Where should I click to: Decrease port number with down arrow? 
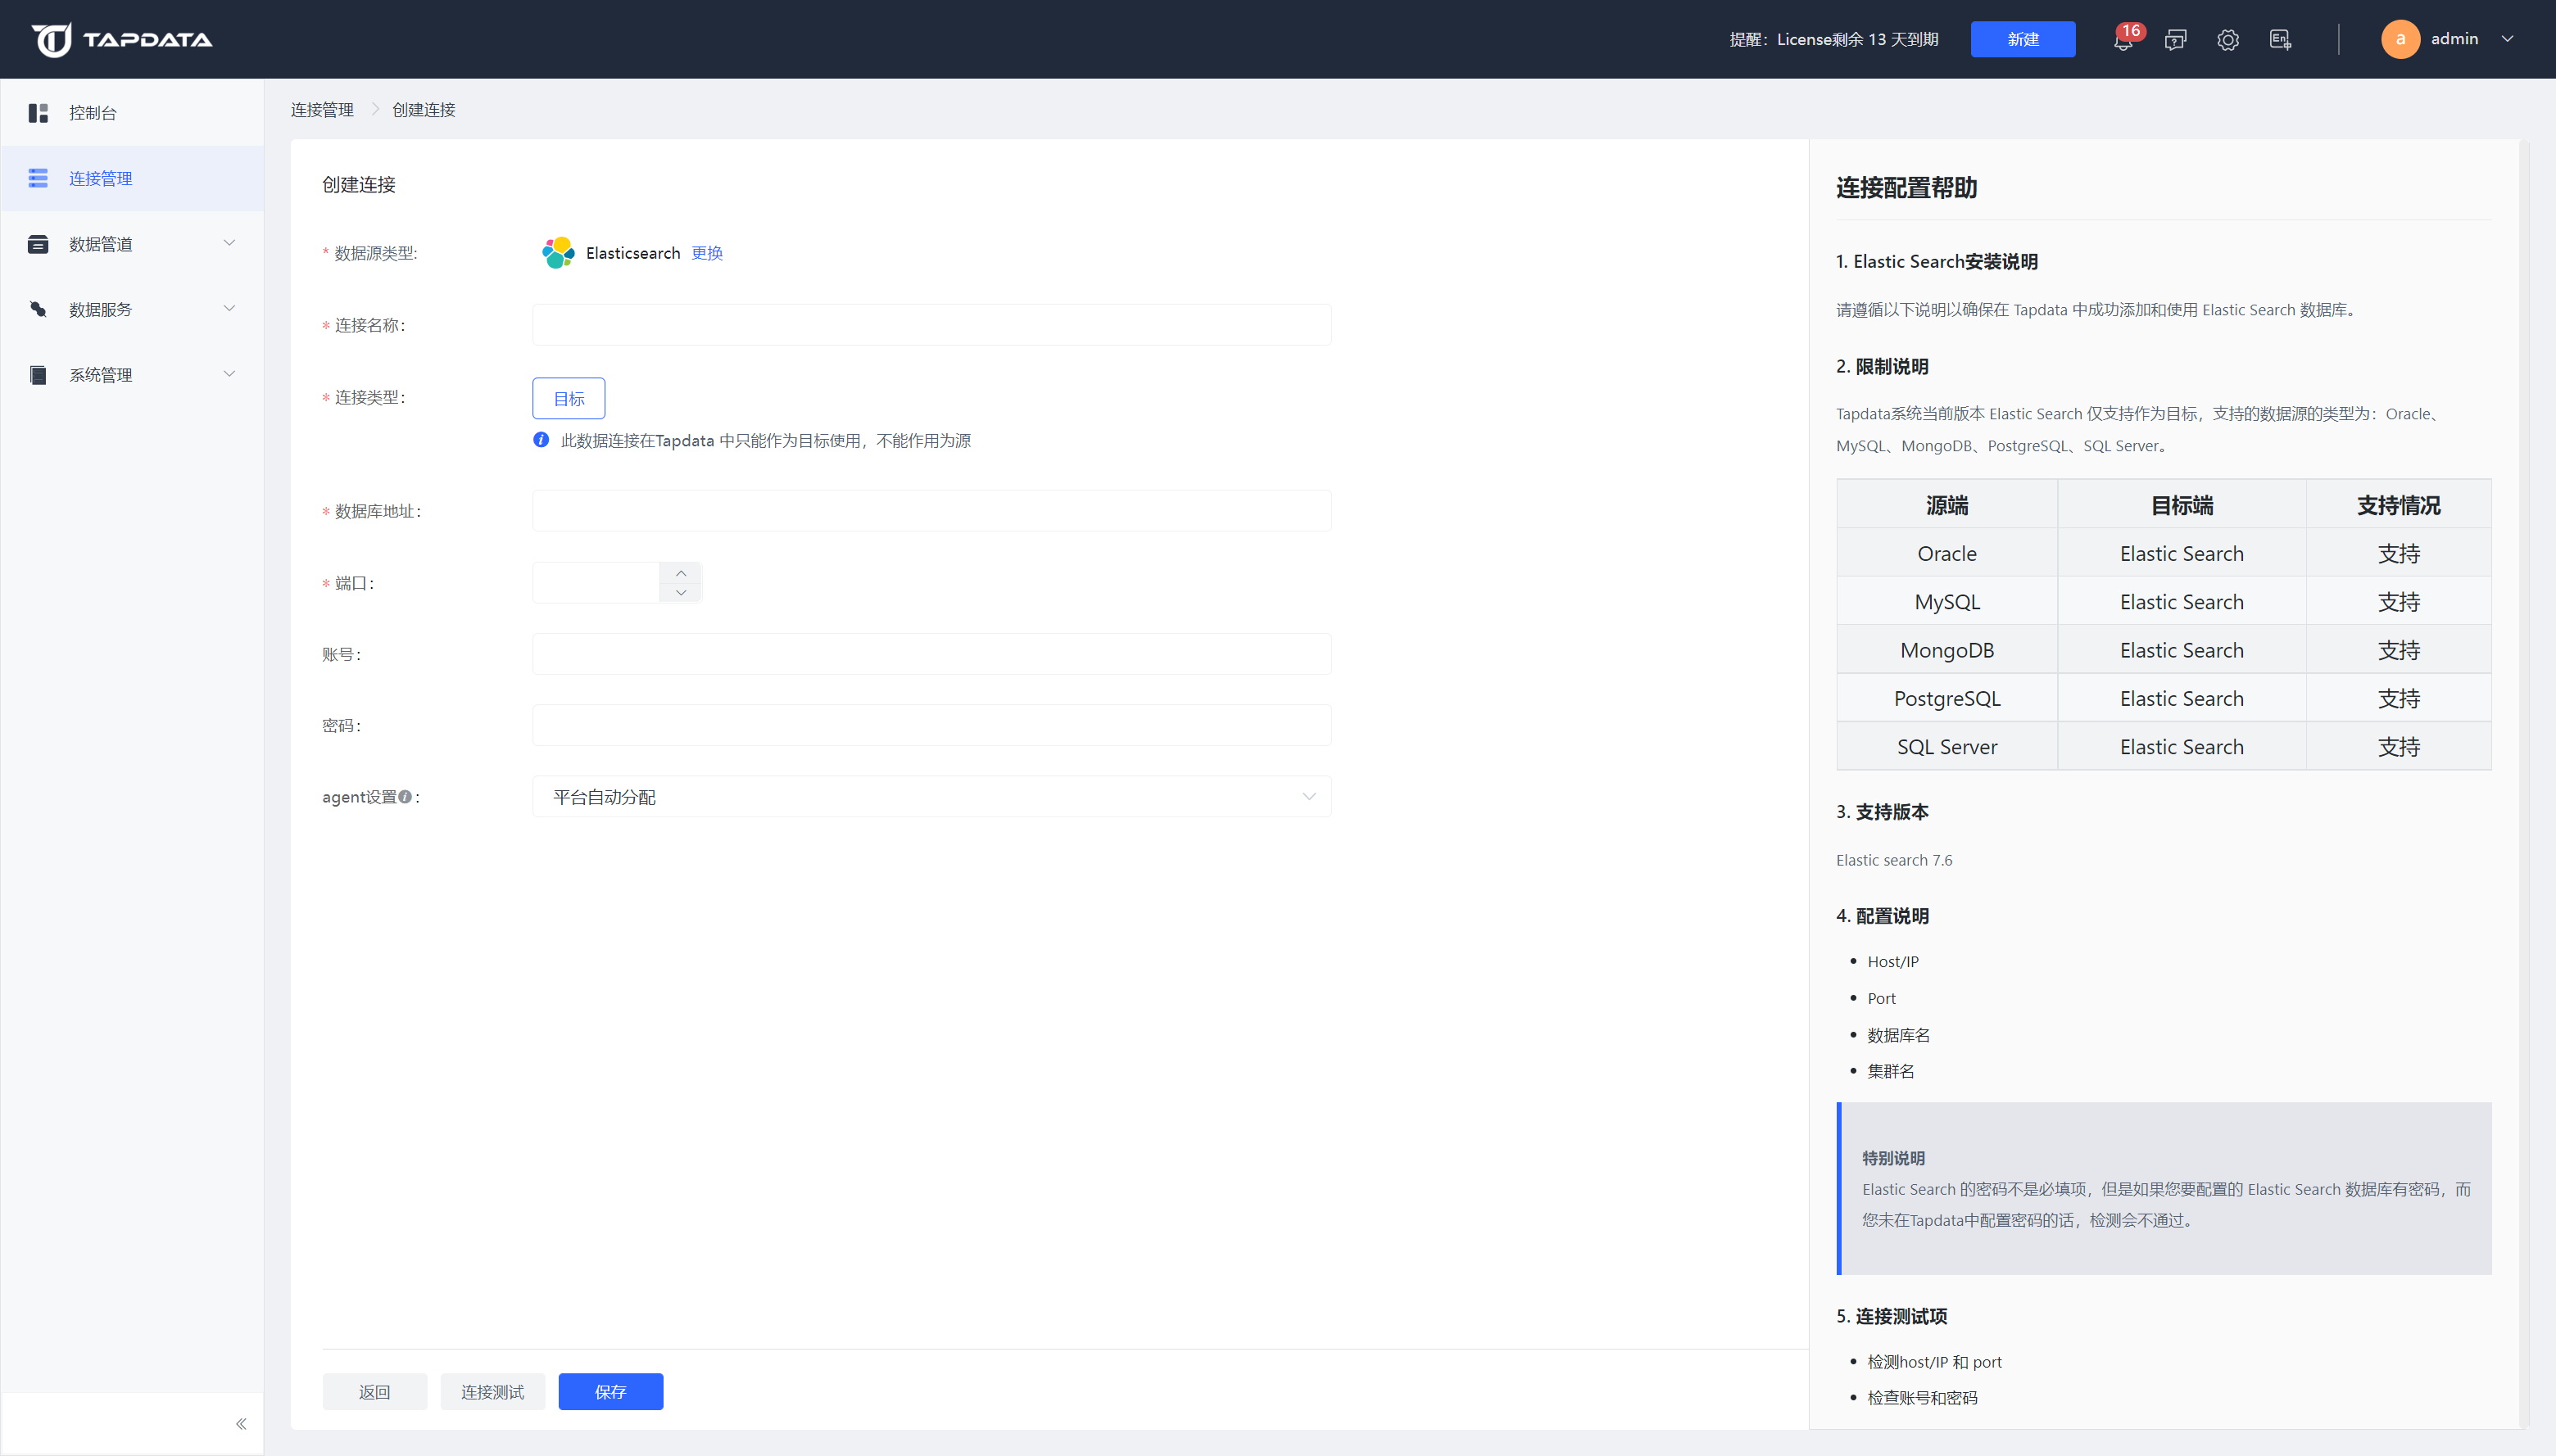682,593
